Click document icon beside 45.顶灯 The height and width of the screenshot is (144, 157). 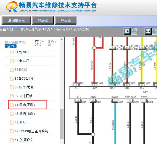click(12, 123)
